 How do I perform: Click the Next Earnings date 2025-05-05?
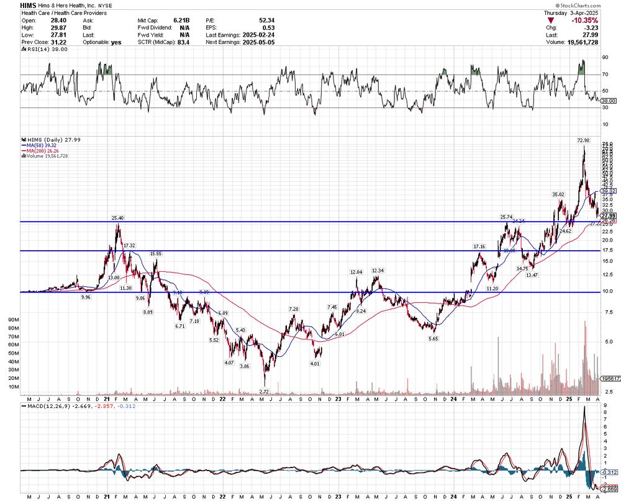[x=258, y=42]
